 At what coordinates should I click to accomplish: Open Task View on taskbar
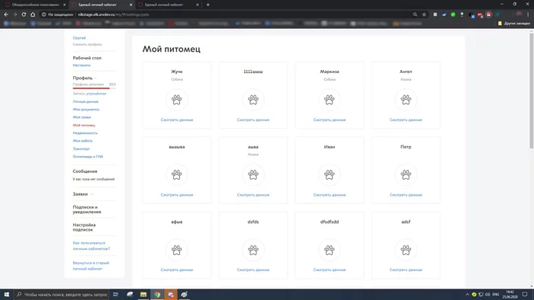[x=116, y=294]
